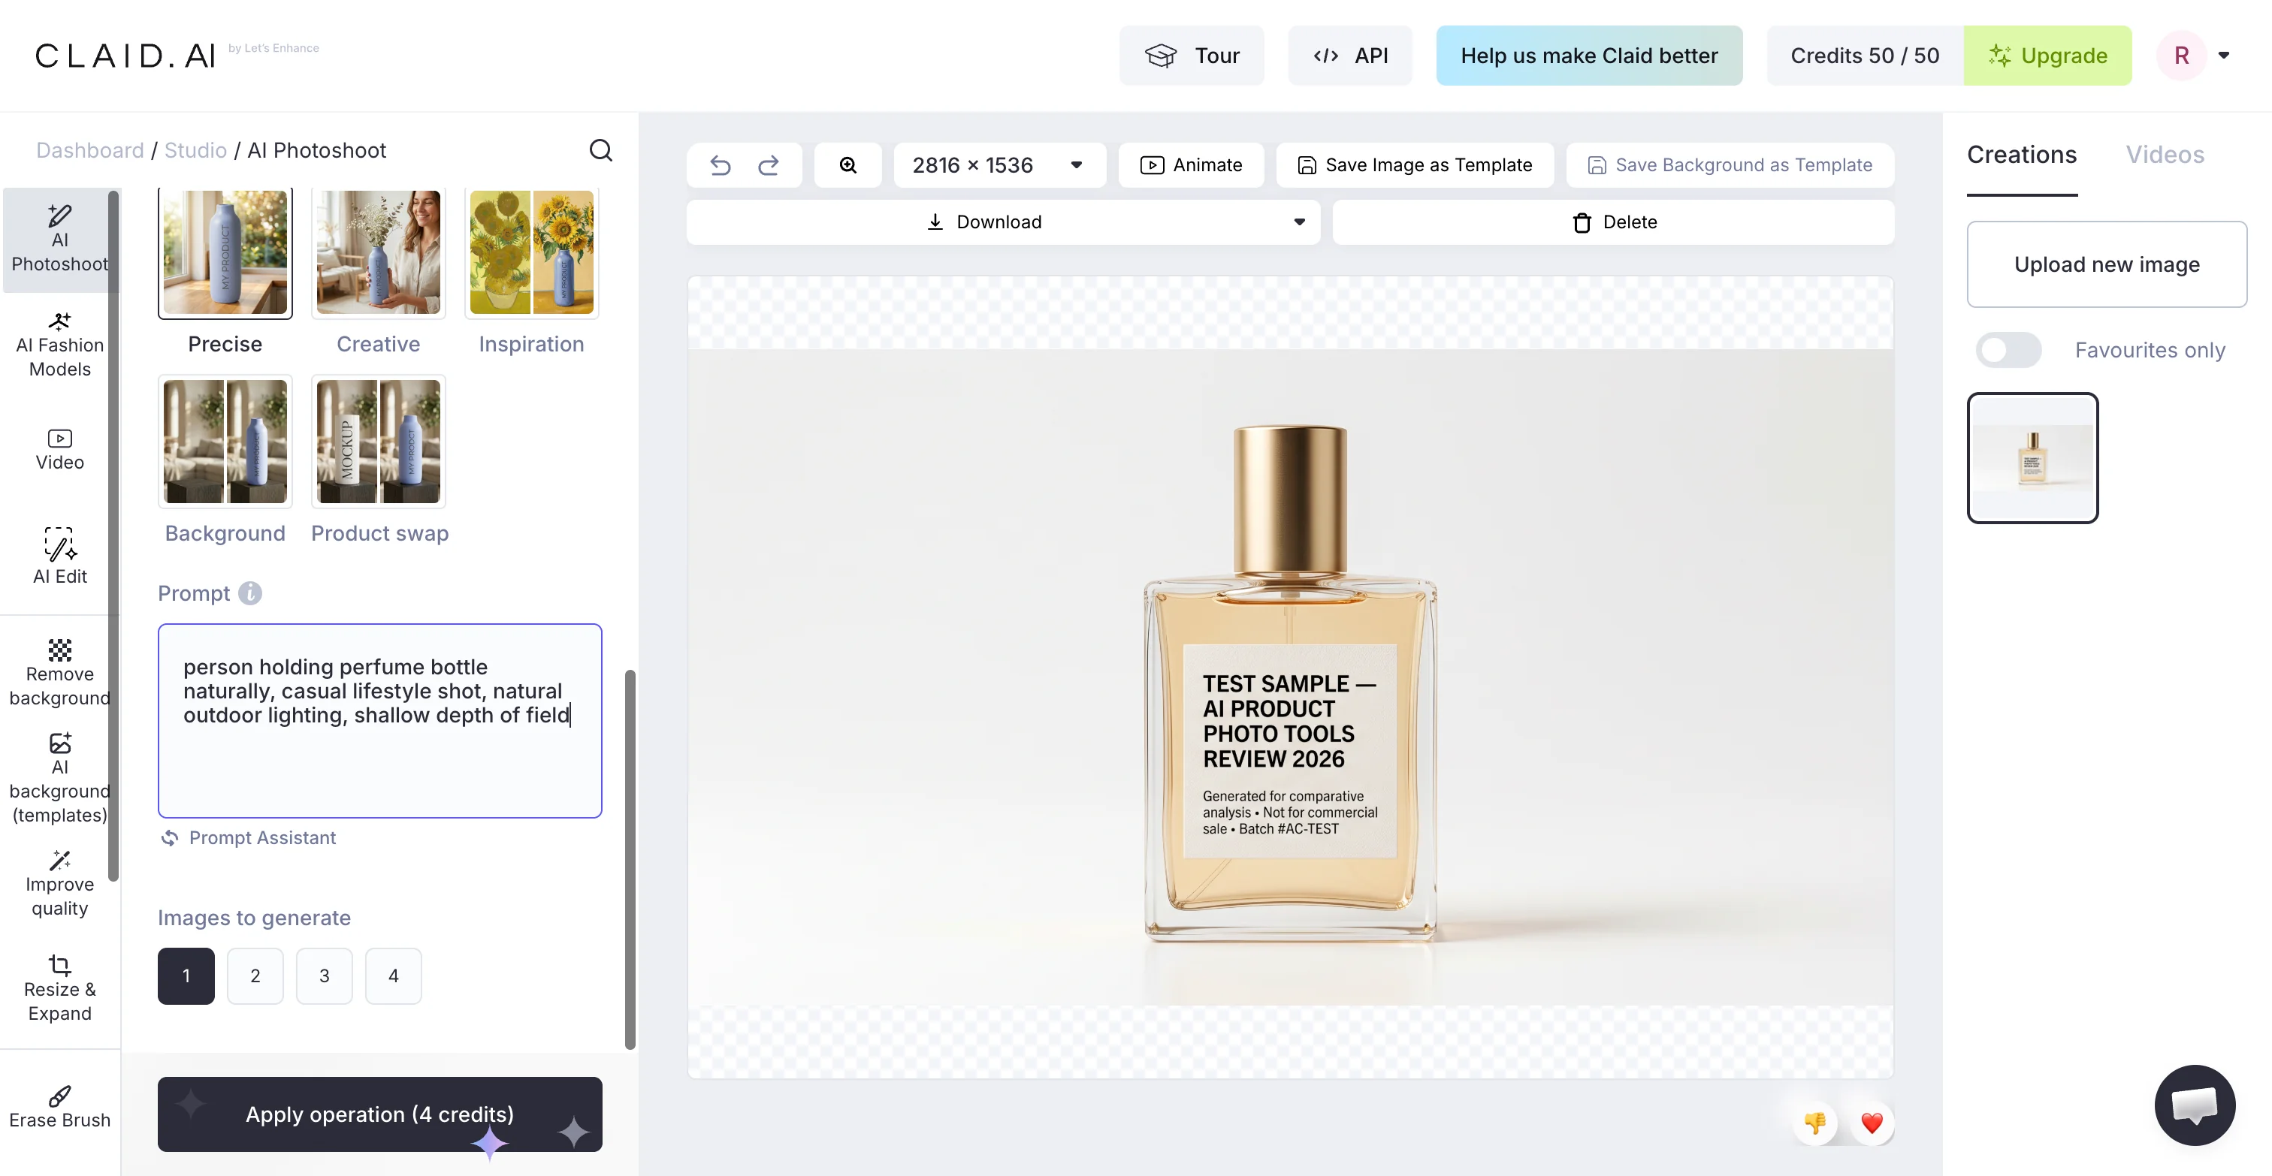Click the zoom-in magnifier button
Screen dimensions: 2272x1176
click(847, 165)
